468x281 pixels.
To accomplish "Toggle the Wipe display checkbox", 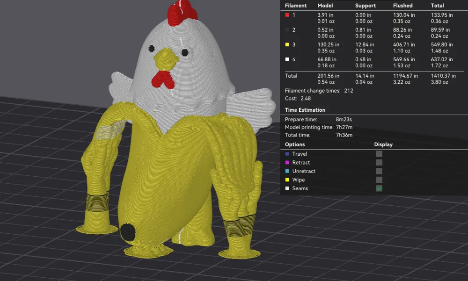I will (379, 180).
